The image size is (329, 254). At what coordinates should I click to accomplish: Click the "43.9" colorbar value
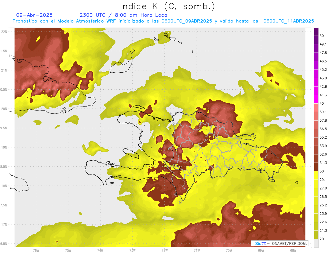(x=323, y=78)
